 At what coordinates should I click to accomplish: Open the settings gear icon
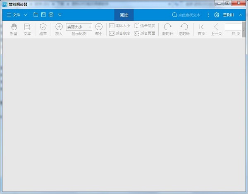click(216, 15)
